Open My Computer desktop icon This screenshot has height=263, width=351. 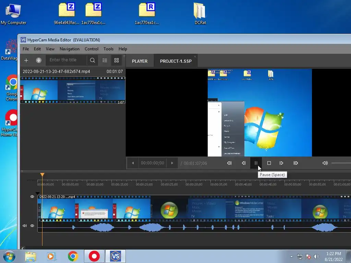tap(13, 14)
